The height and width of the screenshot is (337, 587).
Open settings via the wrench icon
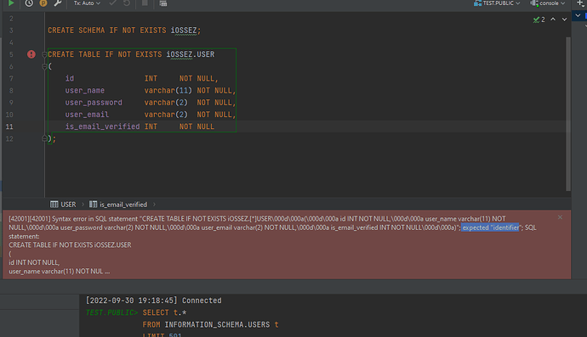click(x=58, y=3)
